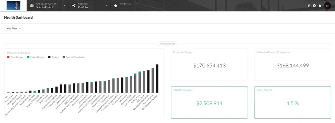This screenshot has width=335, height=123.
Task: Click the project building icon
Action: (x=31, y=6)
